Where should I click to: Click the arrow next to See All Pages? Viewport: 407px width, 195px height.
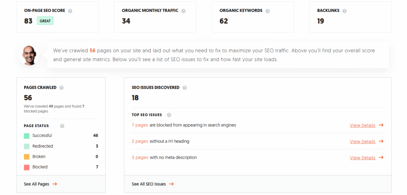[x=54, y=184]
